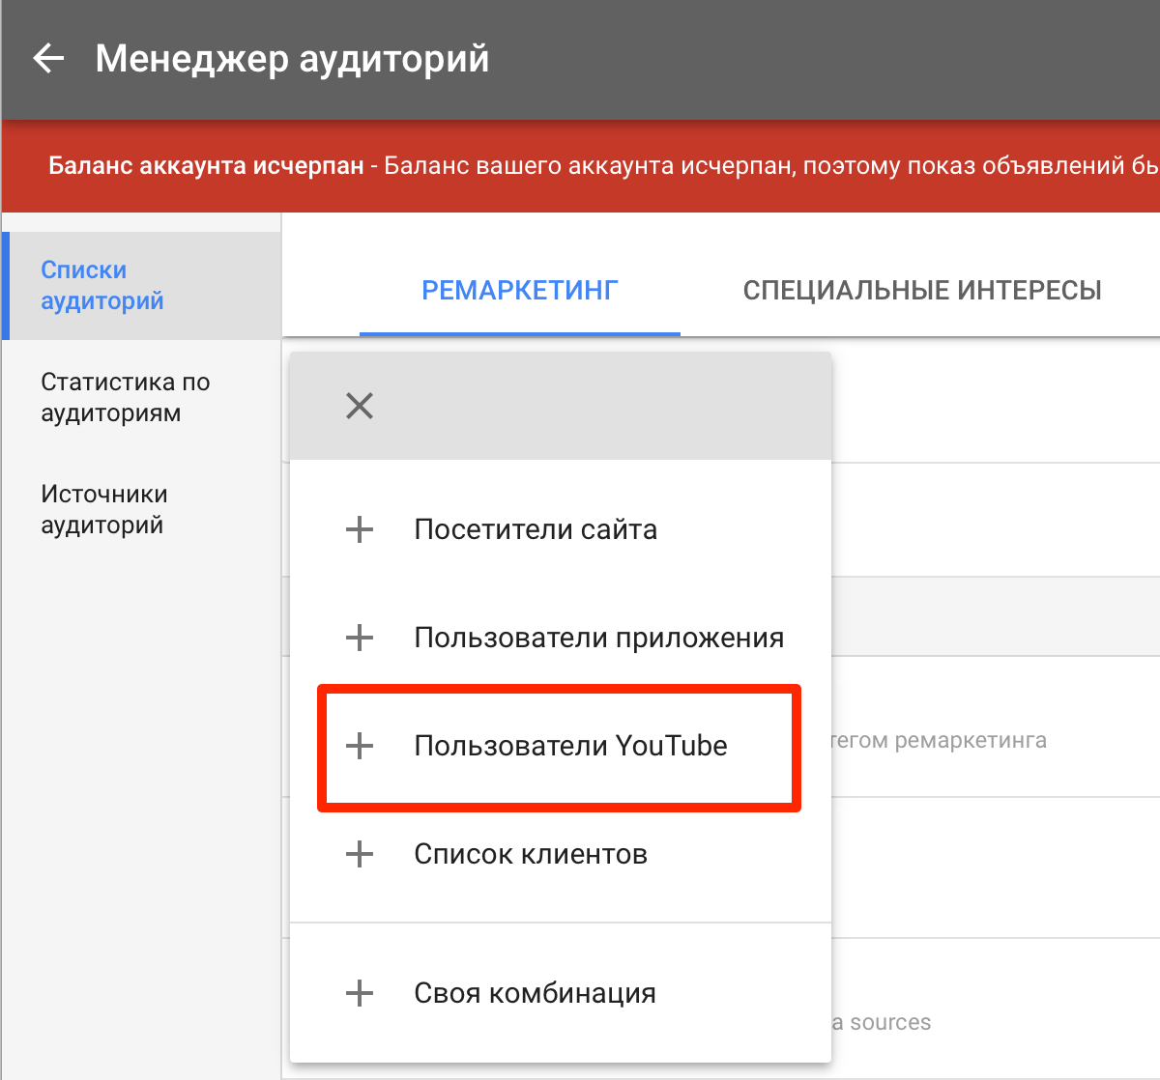Click plus icon beside Пользователи приложения
1160x1080 pixels.
[x=360, y=638]
